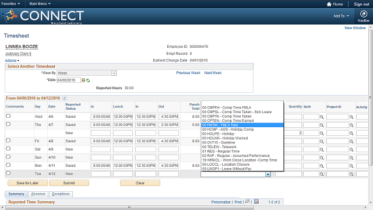Screen dimensions: 373x210
Task: Look up Shift for Tue 4/12 row
Action: tap(322, 174)
